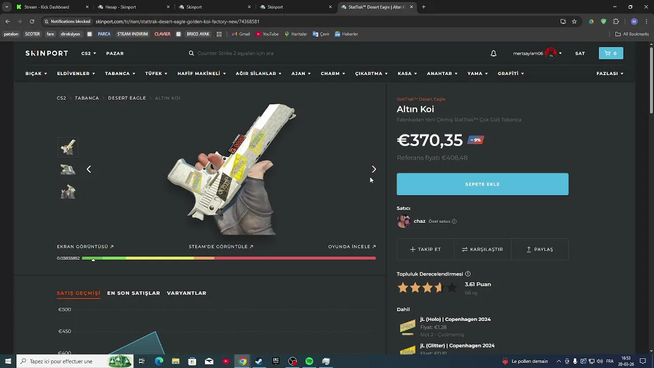
Task: Switch to Stream - Kick Dashboard browser tab
Action: coord(52,7)
